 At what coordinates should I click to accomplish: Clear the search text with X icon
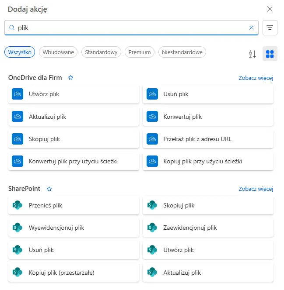251,28
